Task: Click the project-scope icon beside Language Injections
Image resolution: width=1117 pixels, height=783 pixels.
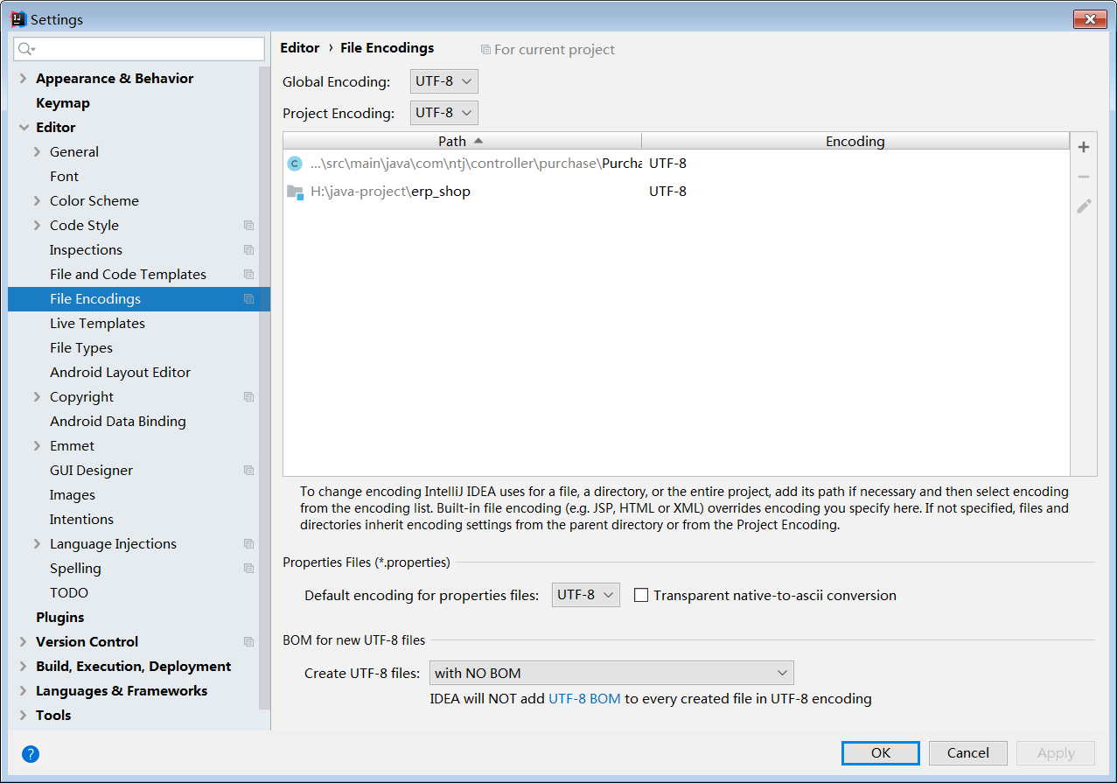Action: pos(248,544)
